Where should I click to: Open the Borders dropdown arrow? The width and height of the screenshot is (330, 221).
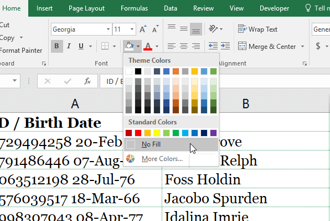pyautogui.click(x=114, y=46)
